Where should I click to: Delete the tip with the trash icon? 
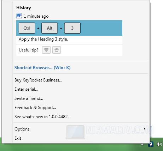(57, 50)
